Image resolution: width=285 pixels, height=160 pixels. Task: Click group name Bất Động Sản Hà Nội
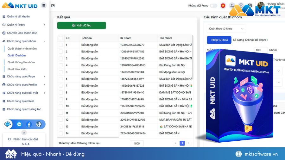(x=172, y=65)
